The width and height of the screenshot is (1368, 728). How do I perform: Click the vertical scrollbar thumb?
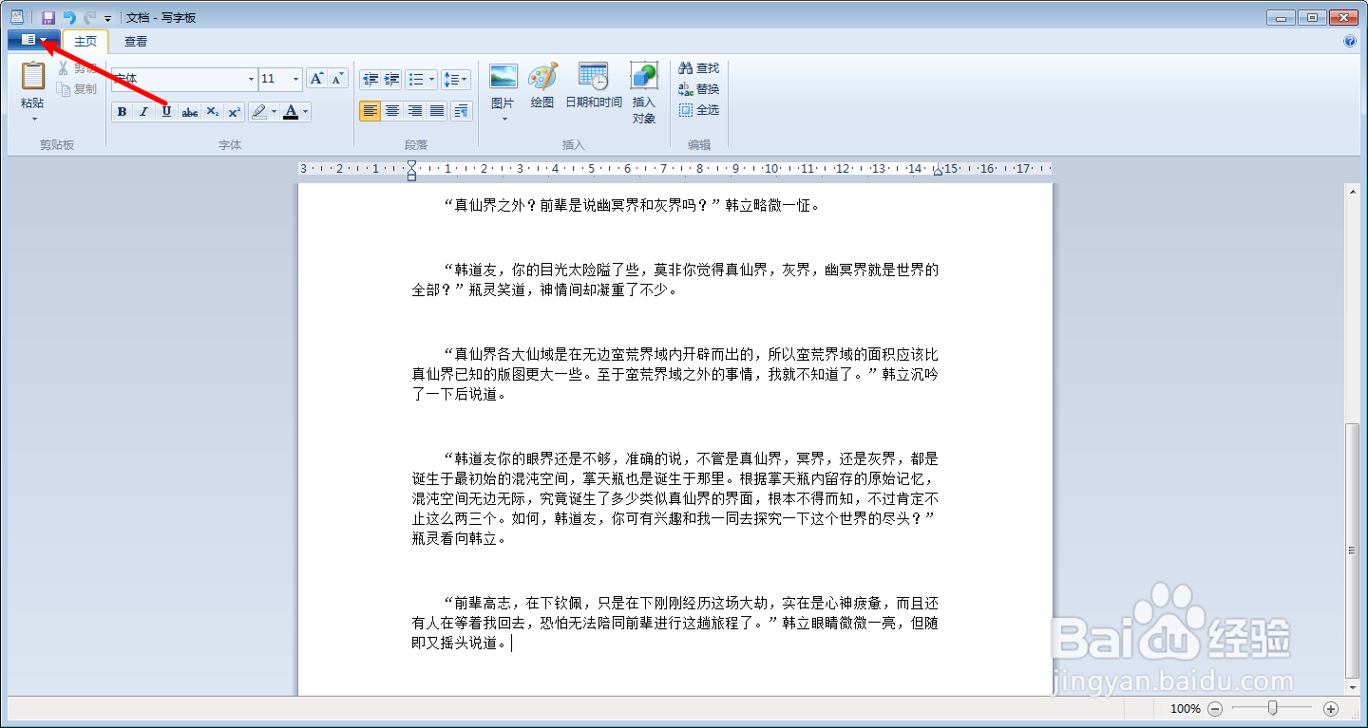pos(1353,551)
